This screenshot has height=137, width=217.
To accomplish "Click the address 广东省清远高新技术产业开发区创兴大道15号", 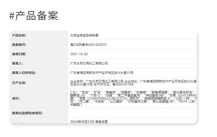I will coord(102,73).
